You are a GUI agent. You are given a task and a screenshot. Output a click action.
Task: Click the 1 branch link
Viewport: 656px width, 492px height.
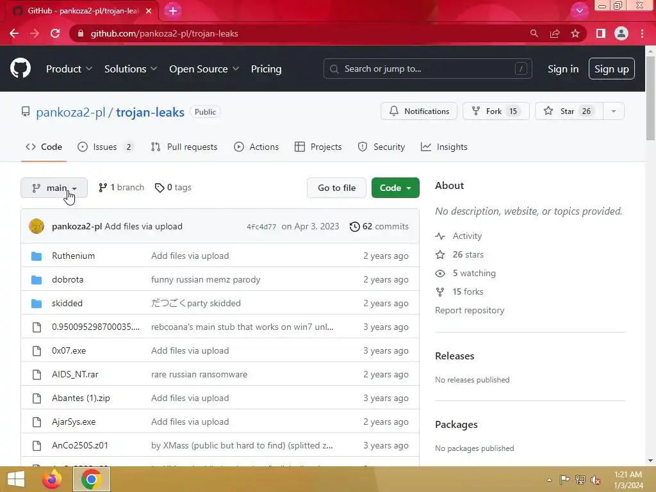121,188
